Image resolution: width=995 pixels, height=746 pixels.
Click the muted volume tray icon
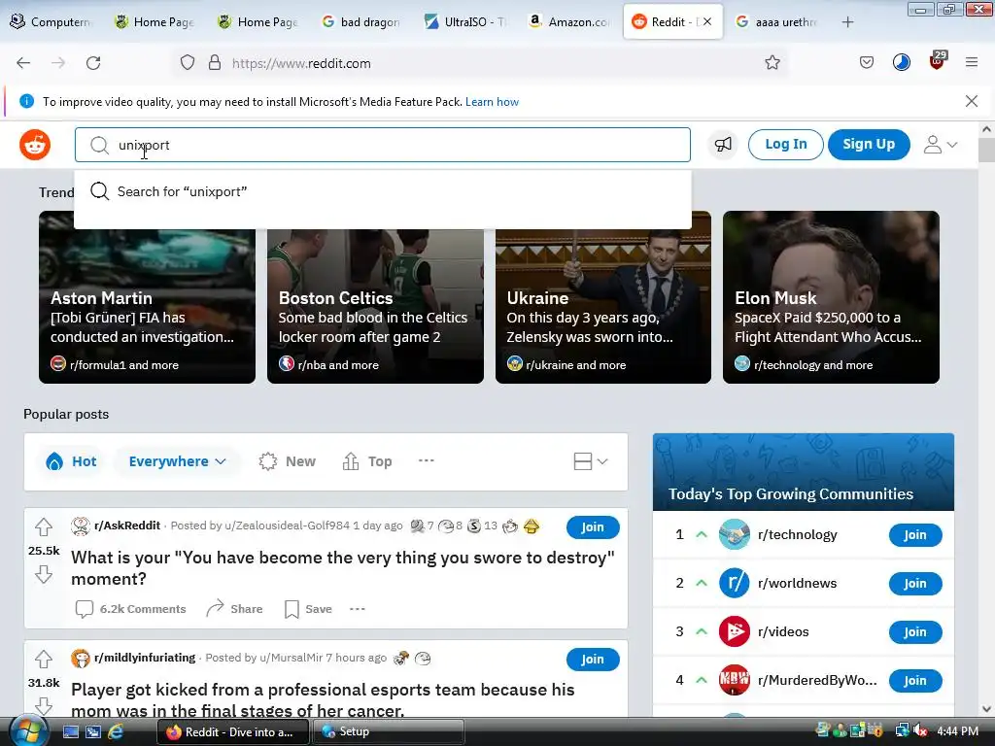click(920, 731)
